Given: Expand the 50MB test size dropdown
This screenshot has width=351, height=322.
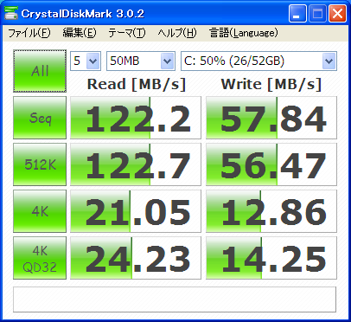Looking at the screenshot, I should (x=141, y=61).
